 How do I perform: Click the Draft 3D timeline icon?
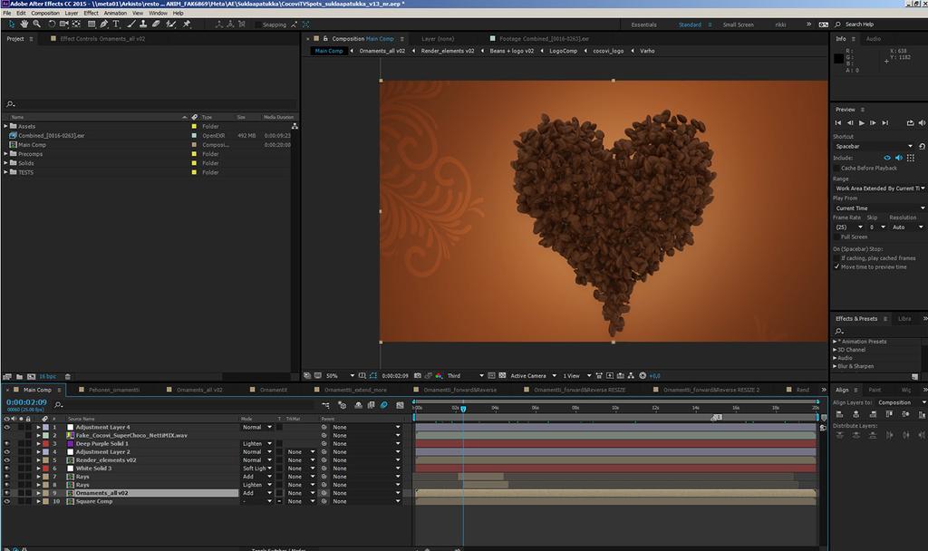click(342, 405)
